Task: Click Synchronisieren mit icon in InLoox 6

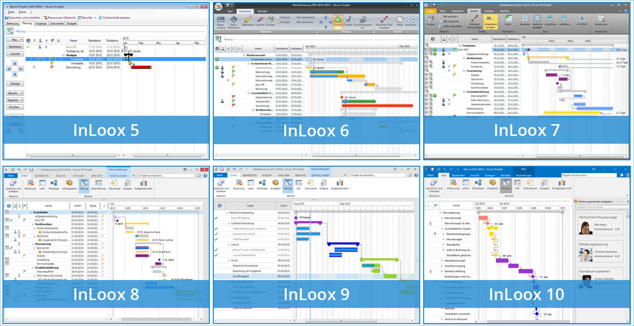Action: pos(362,19)
